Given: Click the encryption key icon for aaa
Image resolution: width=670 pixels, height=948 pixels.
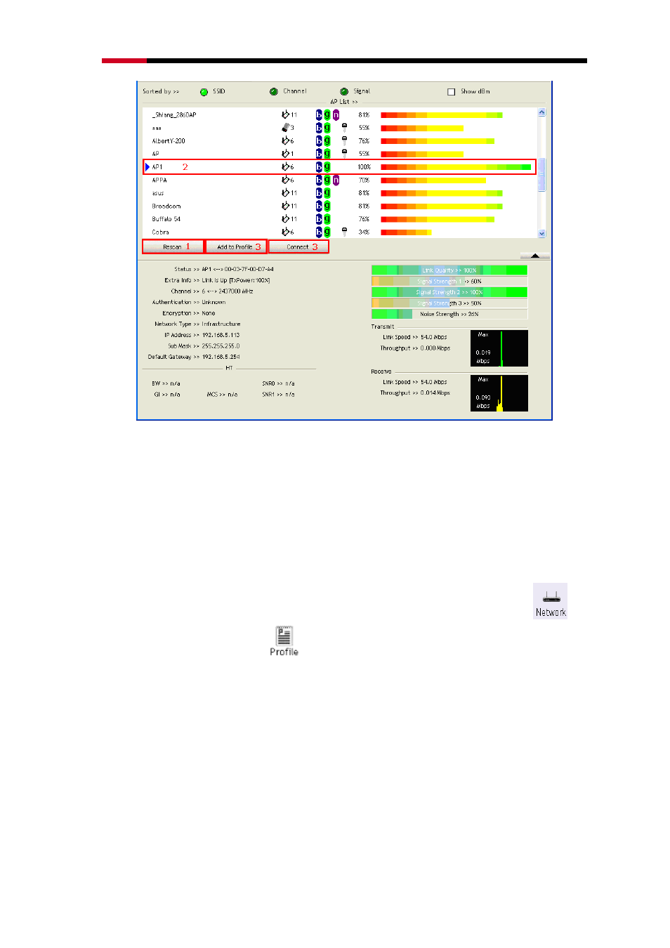Looking at the screenshot, I should pyautogui.click(x=344, y=127).
